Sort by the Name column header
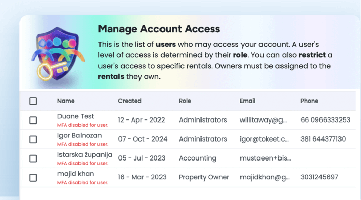Viewport: 361px width, 200px height. tap(66, 101)
